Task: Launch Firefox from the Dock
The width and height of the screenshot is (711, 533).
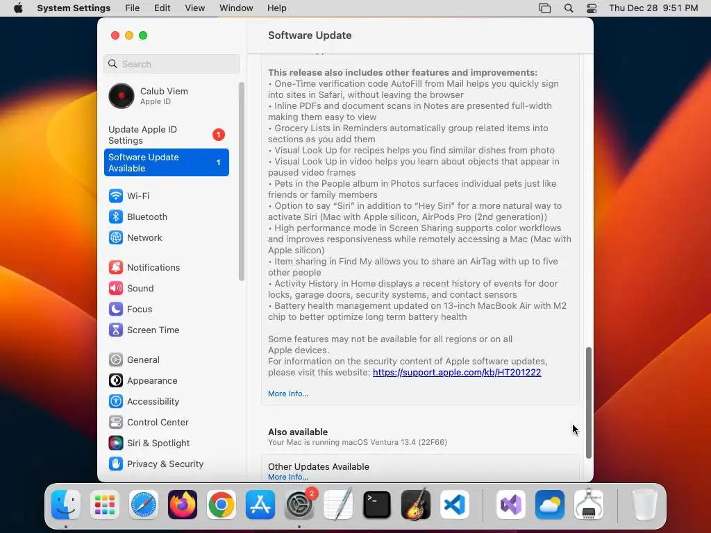Action: coord(183,505)
